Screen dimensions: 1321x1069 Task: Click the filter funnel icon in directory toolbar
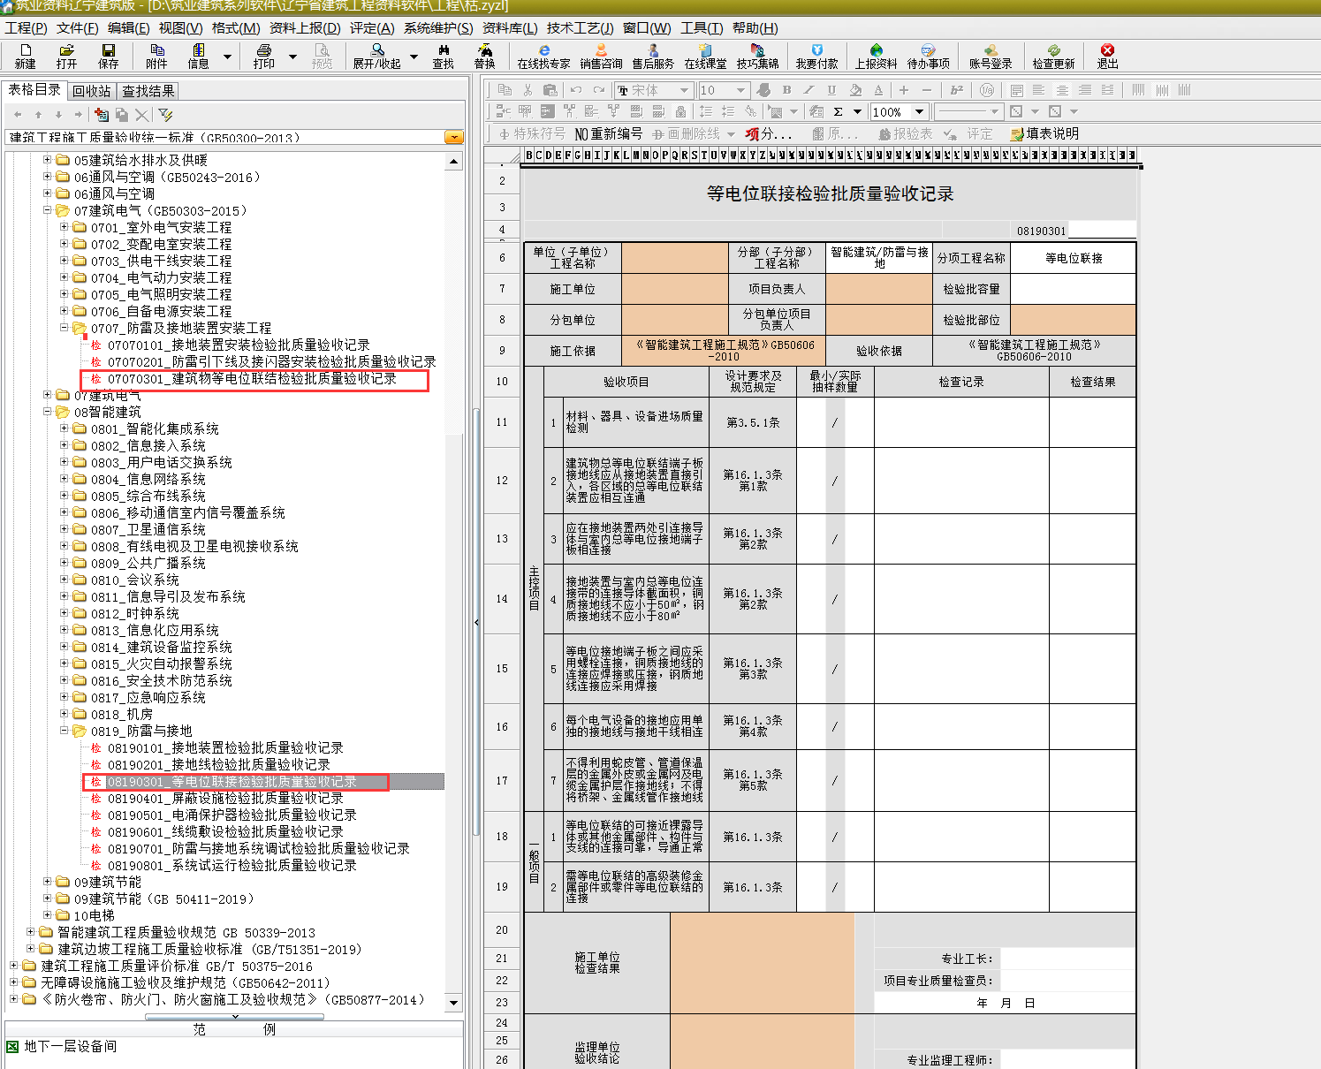point(165,115)
